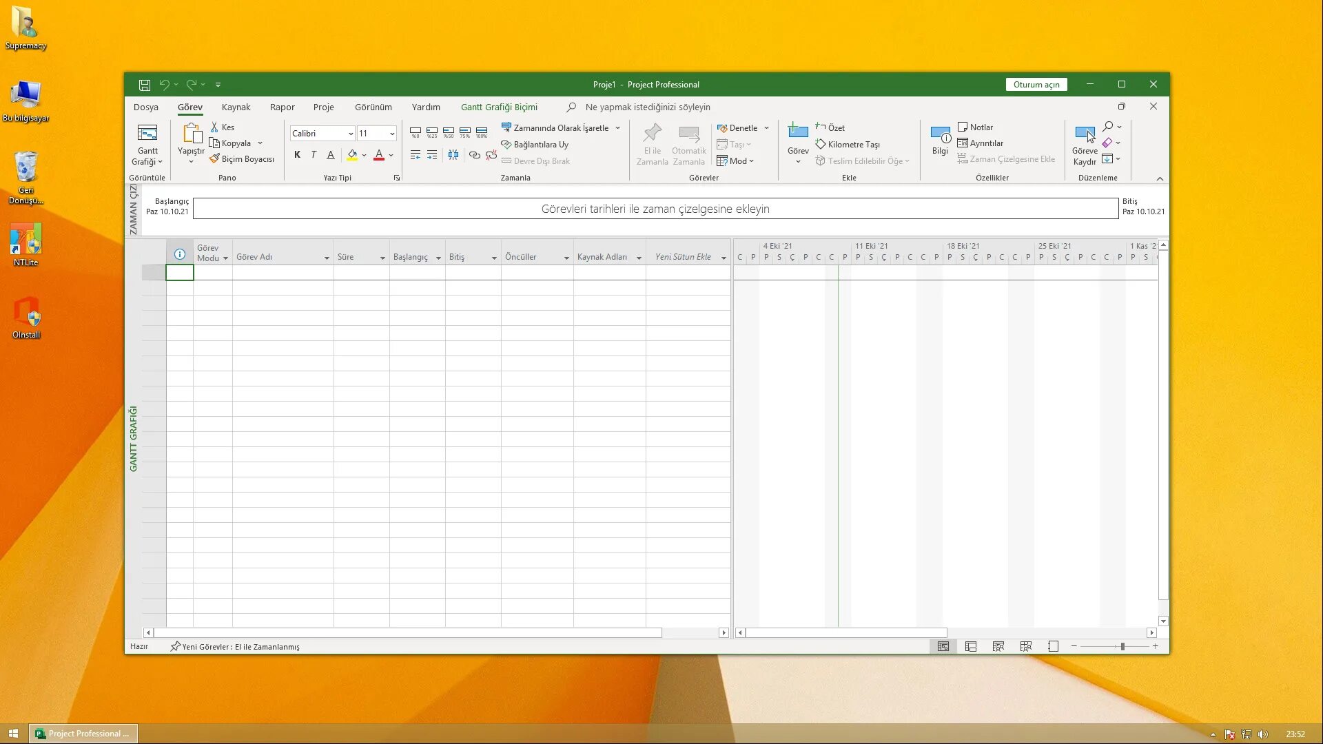
Task: Toggle bold K formatting
Action: pos(297,155)
